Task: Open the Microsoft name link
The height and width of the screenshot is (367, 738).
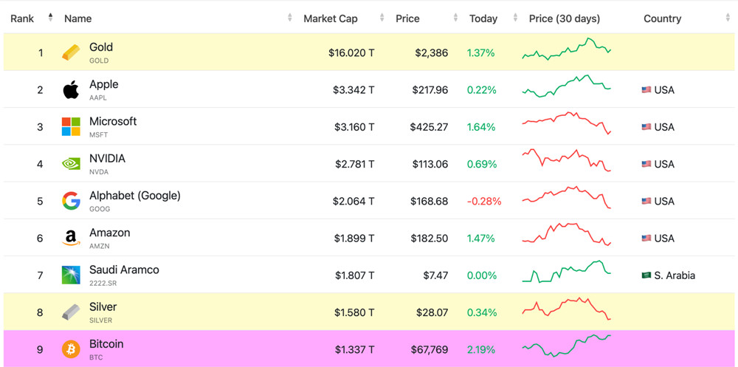Action: click(x=113, y=122)
